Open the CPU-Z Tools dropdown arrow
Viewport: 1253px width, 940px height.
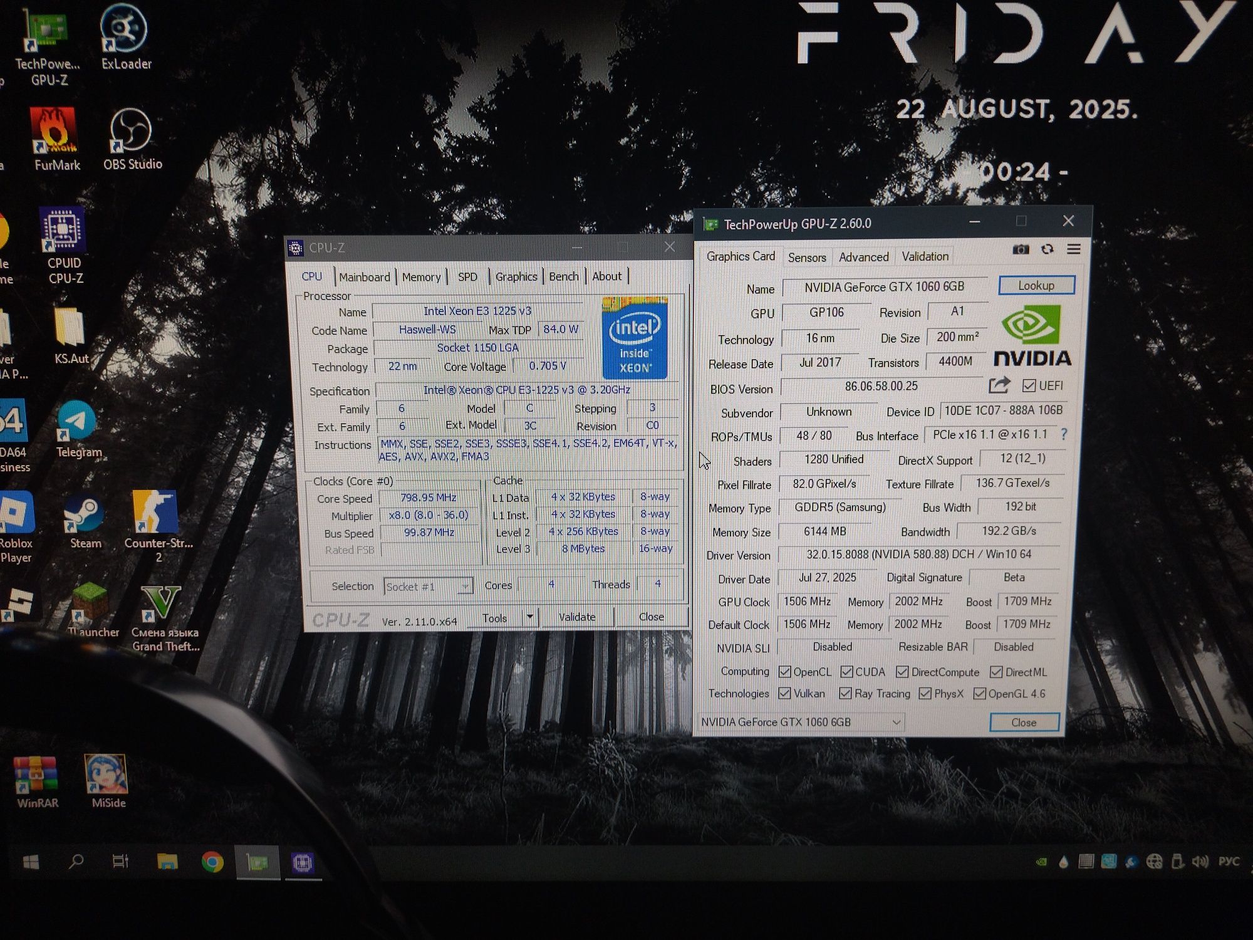coord(530,617)
